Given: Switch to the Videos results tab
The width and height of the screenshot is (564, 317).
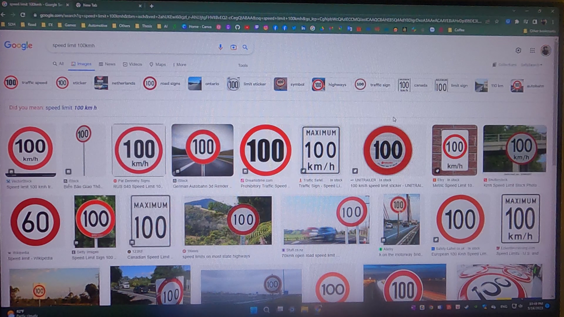Looking at the screenshot, I should pos(132,64).
